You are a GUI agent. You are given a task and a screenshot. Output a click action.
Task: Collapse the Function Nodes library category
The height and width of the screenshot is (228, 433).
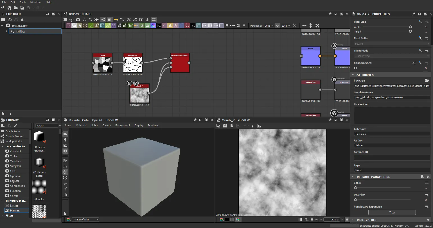click(3, 146)
